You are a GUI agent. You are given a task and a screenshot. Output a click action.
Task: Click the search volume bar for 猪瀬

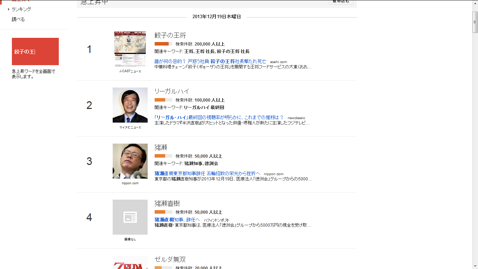pyautogui.click(x=163, y=156)
